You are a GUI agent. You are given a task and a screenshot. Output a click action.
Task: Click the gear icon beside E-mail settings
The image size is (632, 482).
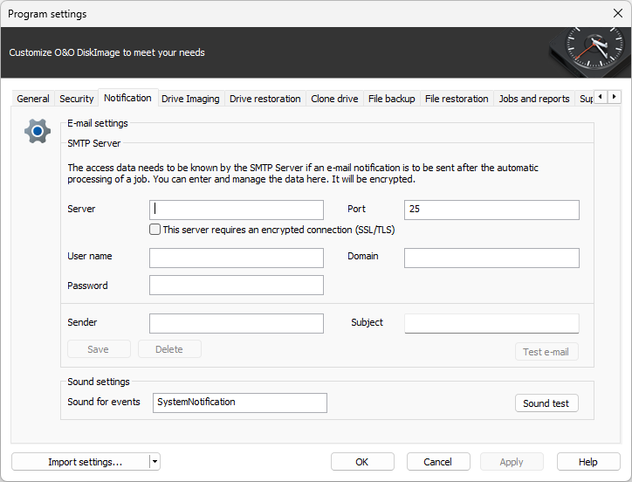(38, 132)
